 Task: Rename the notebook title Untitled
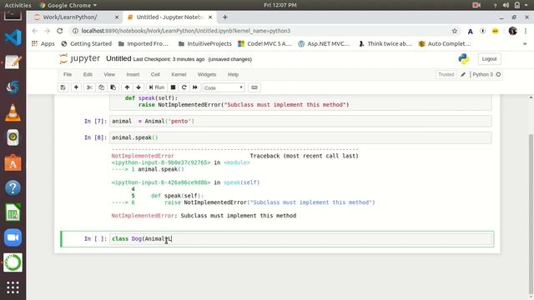point(118,58)
